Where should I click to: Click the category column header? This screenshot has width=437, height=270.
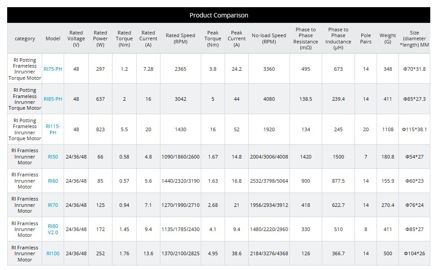pyautogui.click(x=25, y=39)
